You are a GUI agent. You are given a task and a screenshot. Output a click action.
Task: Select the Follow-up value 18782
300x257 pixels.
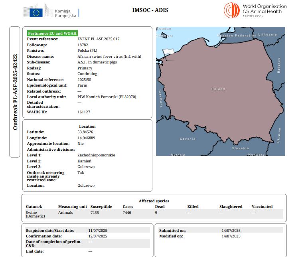[x=83, y=45]
